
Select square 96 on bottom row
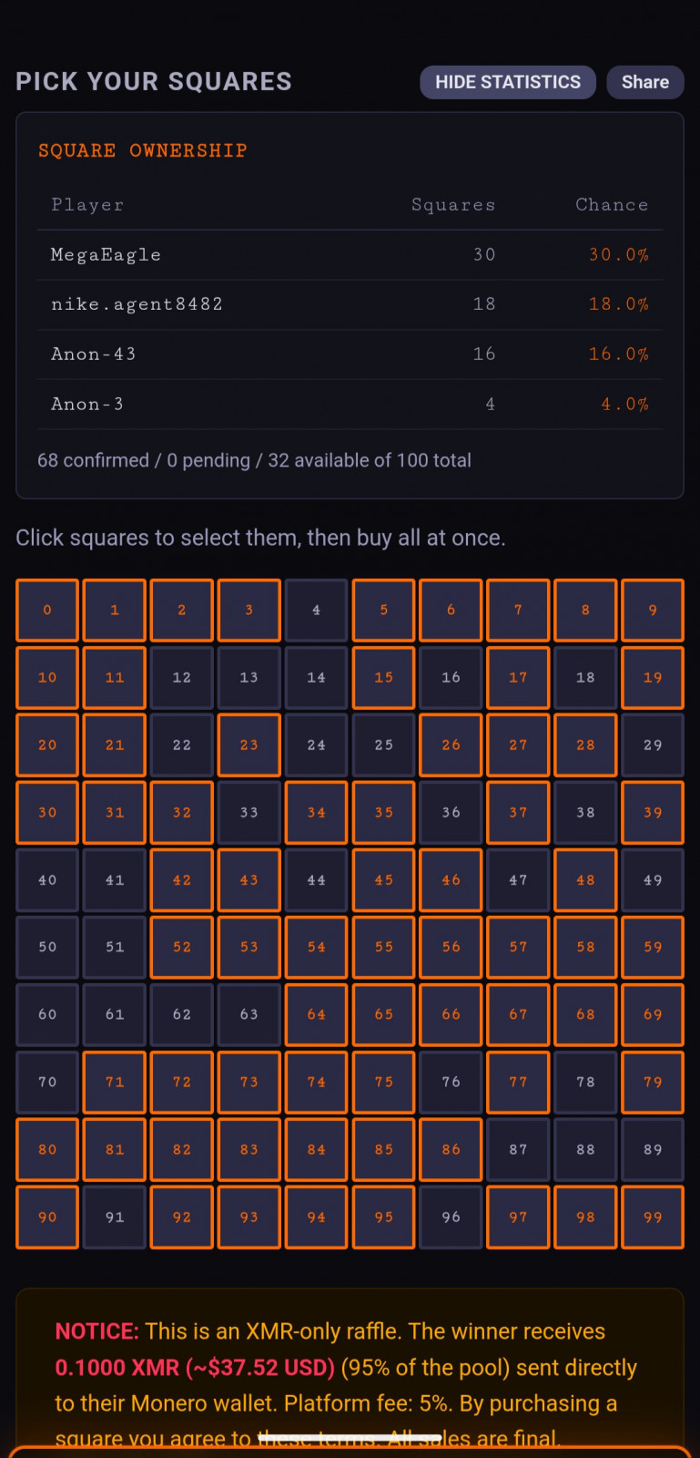pos(451,1217)
